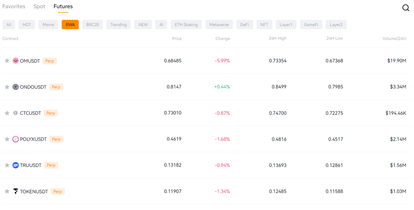
Task: Click the ONDOUSDT coin logo
Action: 16,87
